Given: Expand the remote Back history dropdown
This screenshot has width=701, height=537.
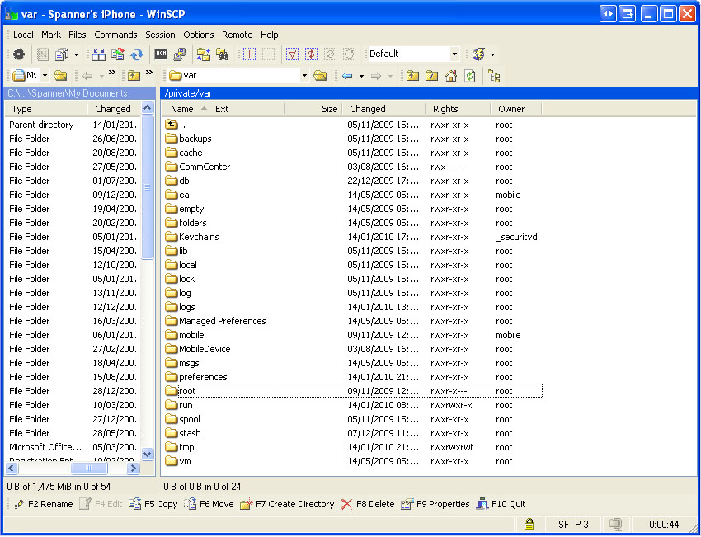Looking at the screenshot, I should [x=361, y=76].
